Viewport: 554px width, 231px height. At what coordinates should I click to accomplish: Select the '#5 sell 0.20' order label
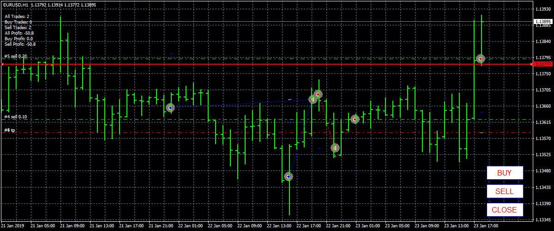[x=16, y=56]
